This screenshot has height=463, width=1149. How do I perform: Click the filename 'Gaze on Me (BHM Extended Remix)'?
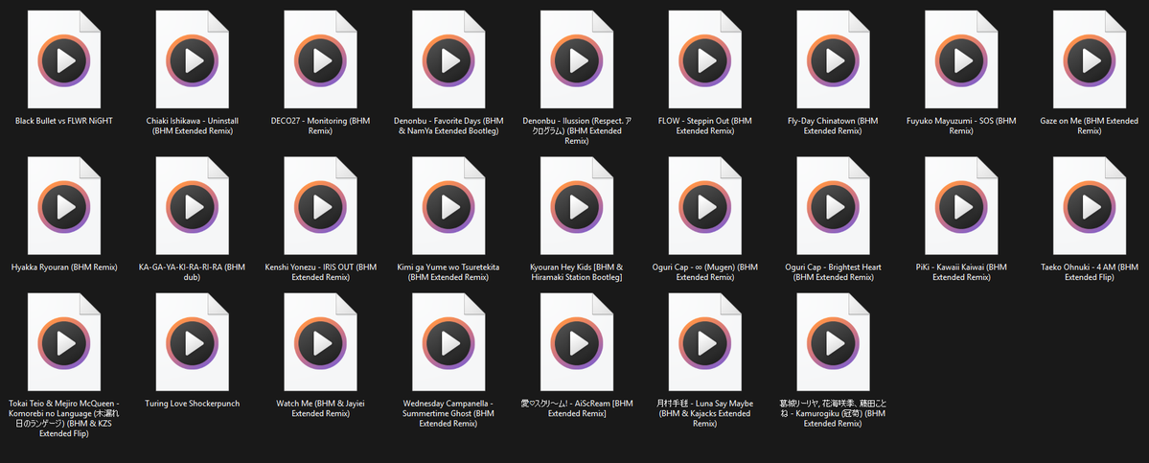(1090, 126)
